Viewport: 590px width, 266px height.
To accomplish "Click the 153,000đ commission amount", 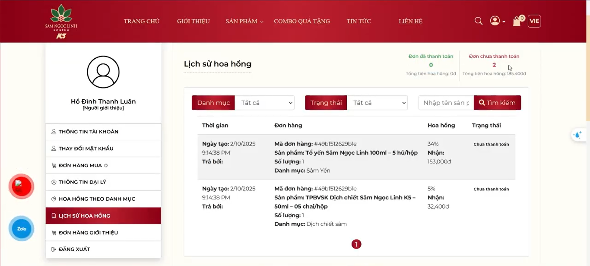I will point(439,162).
